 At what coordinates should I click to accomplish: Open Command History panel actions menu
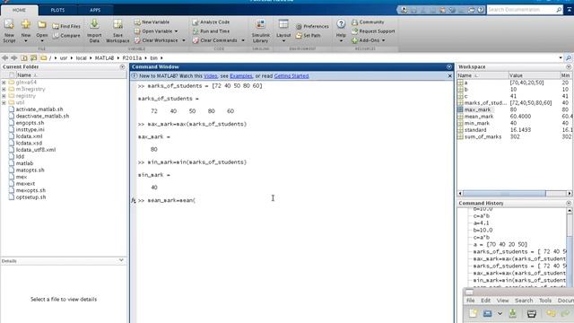click(569, 204)
